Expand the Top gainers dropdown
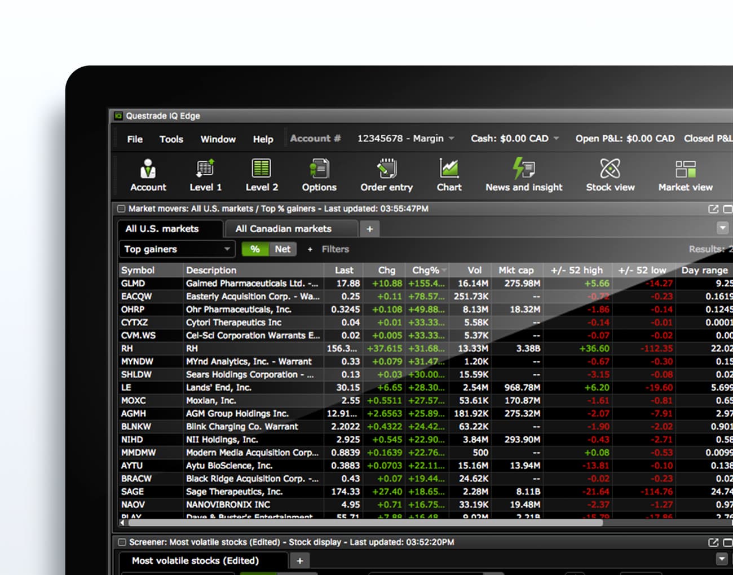 coord(226,249)
